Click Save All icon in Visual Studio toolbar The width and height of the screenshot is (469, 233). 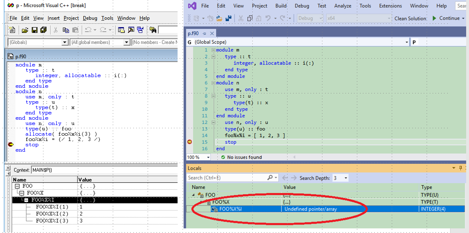click(x=228, y=18)
